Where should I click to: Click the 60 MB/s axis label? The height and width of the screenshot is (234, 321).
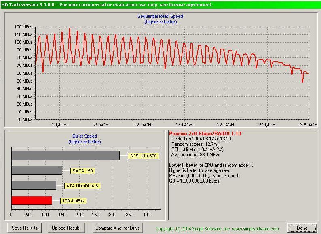tap(24, 73)
